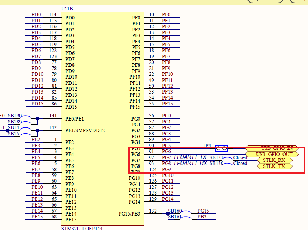This screenshot has height=230, width=308.
Task: Select solder bridge SB160 label
Action: 175,211
